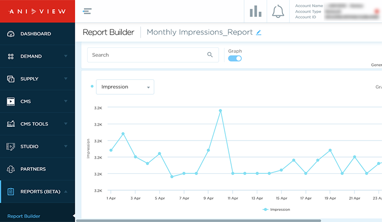The image size is (382, 222).
Task: Edit report name with pencil icon
Action: [259, 33]
